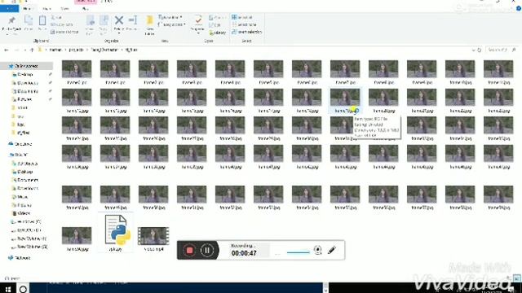Click the blue slider on the recorder bar
The height and width of the screenshot is (293, 522).
(299, 252)
